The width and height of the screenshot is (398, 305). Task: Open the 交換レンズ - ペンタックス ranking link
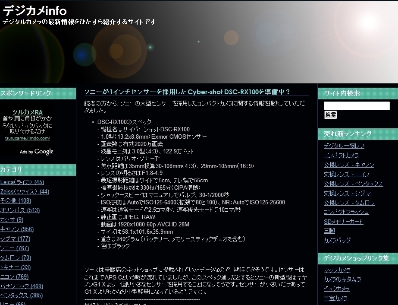tap(353, 184)
